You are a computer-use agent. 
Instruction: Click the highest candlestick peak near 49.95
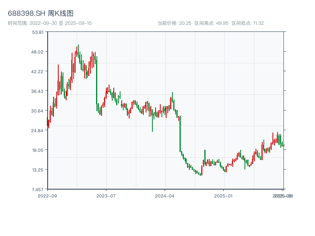[78, 51]
